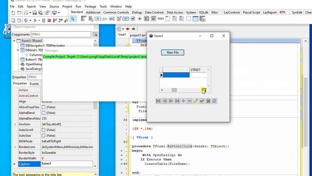Open the Run button dropdown arrow

point(39,21)
